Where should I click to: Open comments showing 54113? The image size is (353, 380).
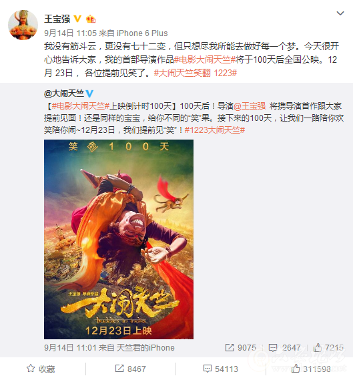point(221,369)
